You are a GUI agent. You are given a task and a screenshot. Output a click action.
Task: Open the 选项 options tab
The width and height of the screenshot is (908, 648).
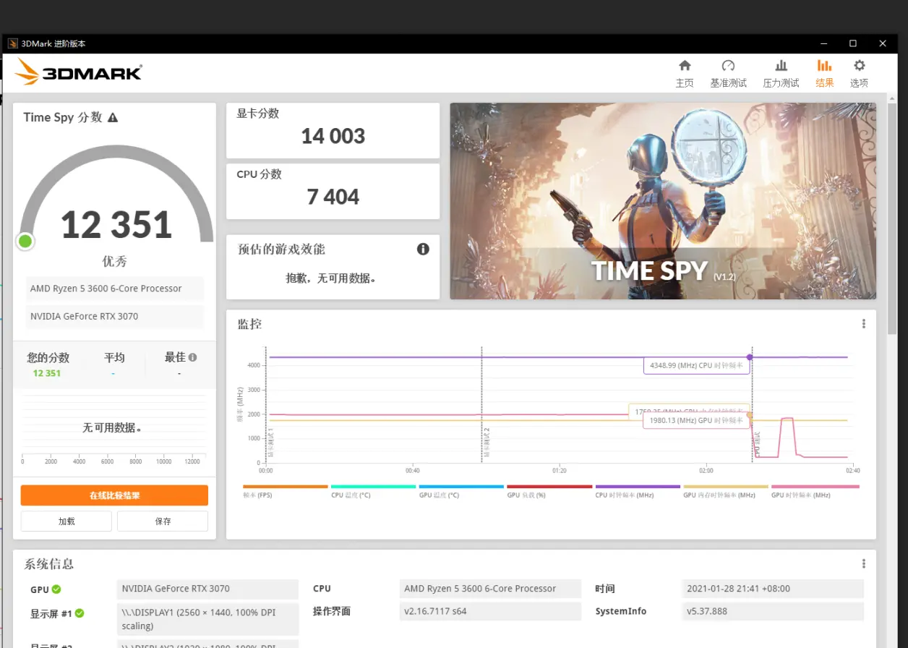(x=859, y=74)
